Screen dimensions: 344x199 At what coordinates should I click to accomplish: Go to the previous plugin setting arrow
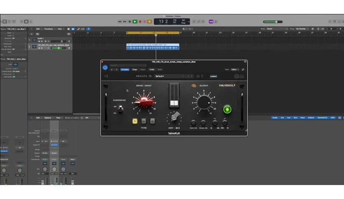112,69
